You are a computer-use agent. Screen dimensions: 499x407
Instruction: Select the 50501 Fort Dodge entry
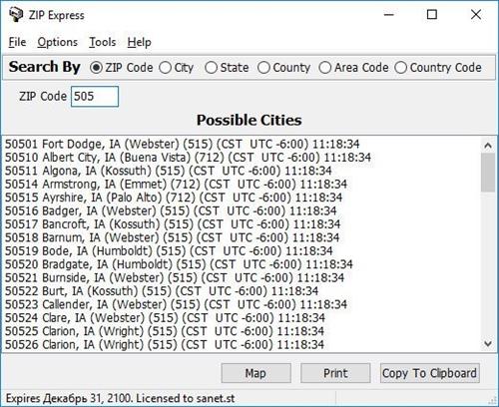(x=183, y=144)
